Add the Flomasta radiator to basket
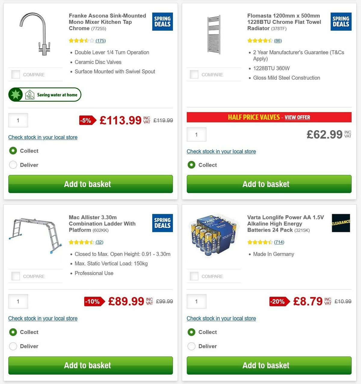The image size is (361, 384). pyautogui.click(x=266, y=184)
